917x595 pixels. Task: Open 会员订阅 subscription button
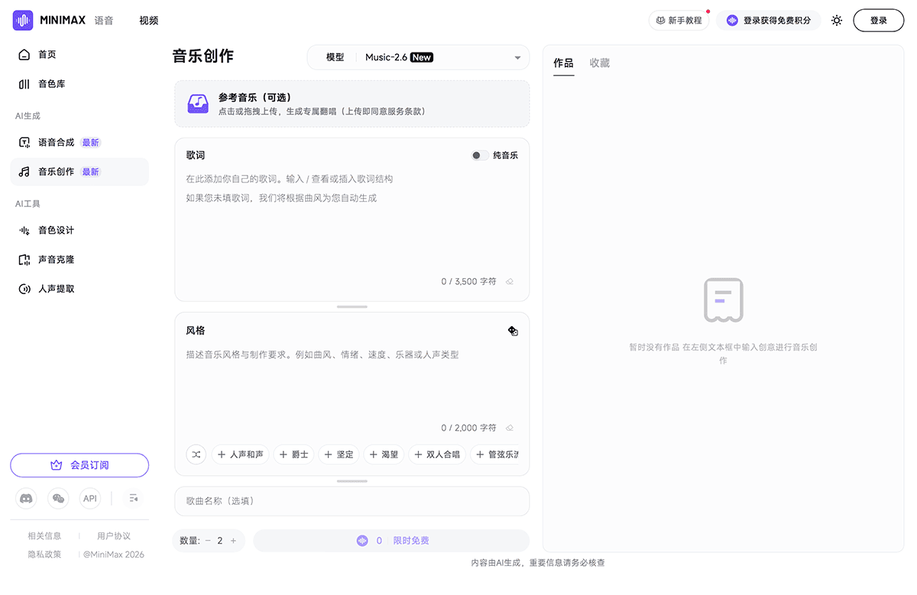79,465
